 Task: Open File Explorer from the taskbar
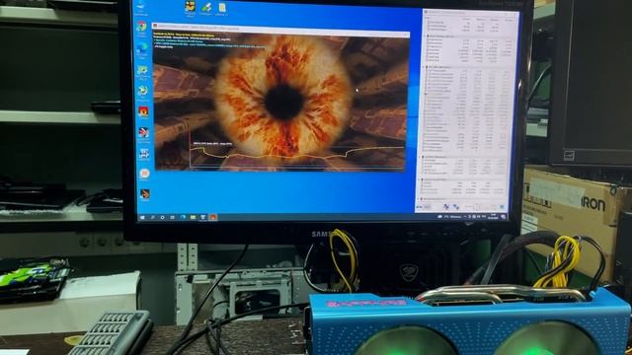tap(193, 217)
